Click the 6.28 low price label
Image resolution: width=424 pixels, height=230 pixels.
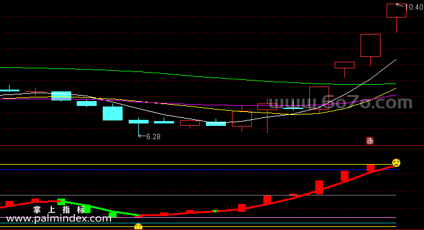coord(153,137)
